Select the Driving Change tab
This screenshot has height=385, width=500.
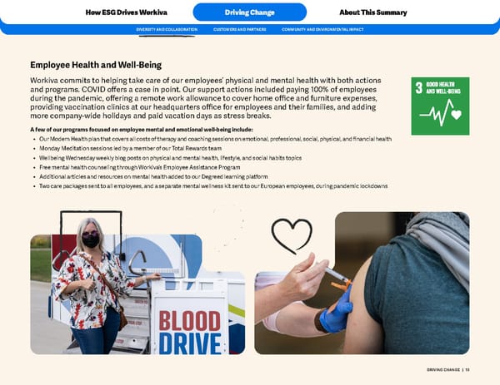(250, 12)
